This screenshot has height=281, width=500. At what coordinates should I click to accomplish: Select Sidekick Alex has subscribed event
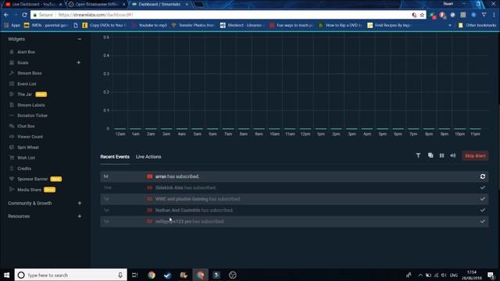pyautogui.click(x=294, y=187)
